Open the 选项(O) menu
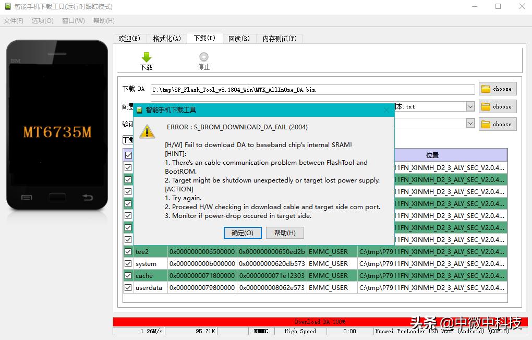Screen dimensions: 532x340 [42, 21]
